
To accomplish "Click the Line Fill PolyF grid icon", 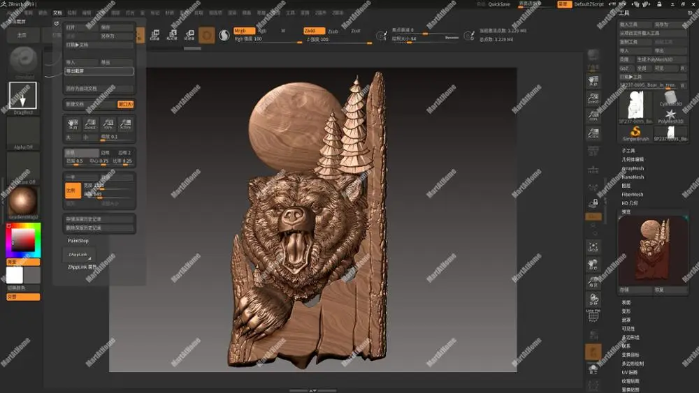I will tap(593, 316).
